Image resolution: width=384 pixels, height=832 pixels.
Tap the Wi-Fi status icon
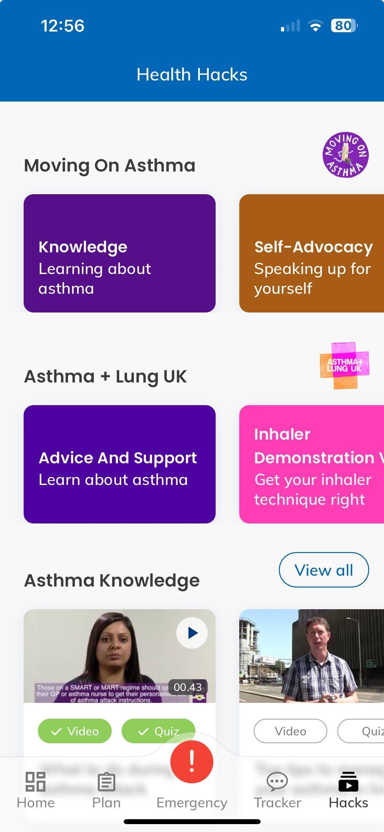315,26
